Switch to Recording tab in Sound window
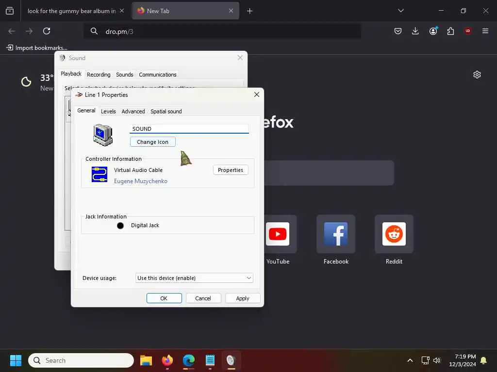Screen dimensions: 497x372 coord(99,75)
